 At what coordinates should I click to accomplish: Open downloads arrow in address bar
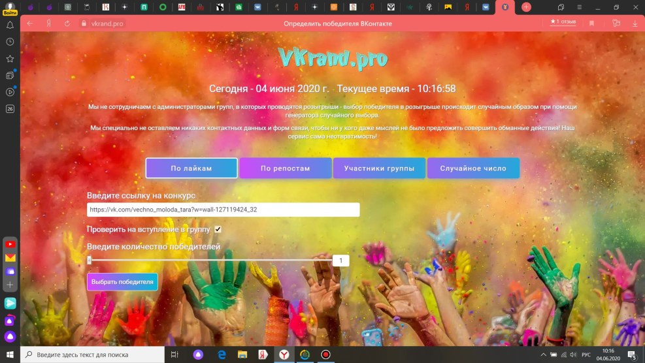[x=635, y=23]
